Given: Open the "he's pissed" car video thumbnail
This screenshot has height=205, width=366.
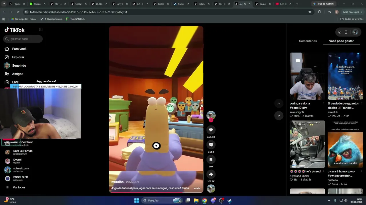Looking at the screenshot, I should [x=307, y=144].
